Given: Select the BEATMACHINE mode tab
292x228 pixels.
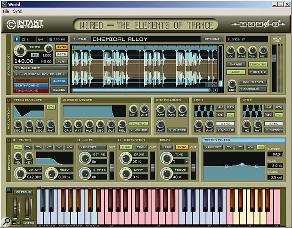Looking at the screenshot, I should point(31,86).
